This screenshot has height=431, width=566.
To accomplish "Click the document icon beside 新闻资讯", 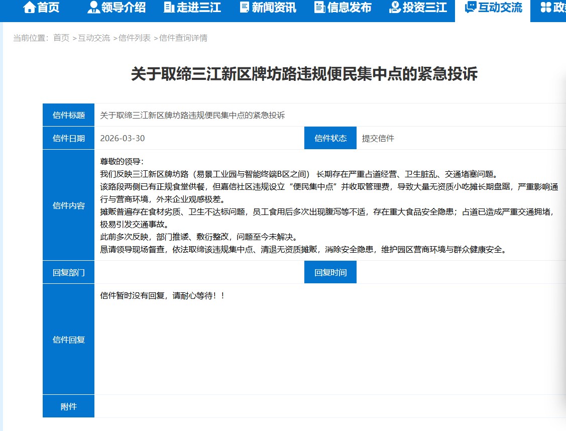I will (245, 8).
